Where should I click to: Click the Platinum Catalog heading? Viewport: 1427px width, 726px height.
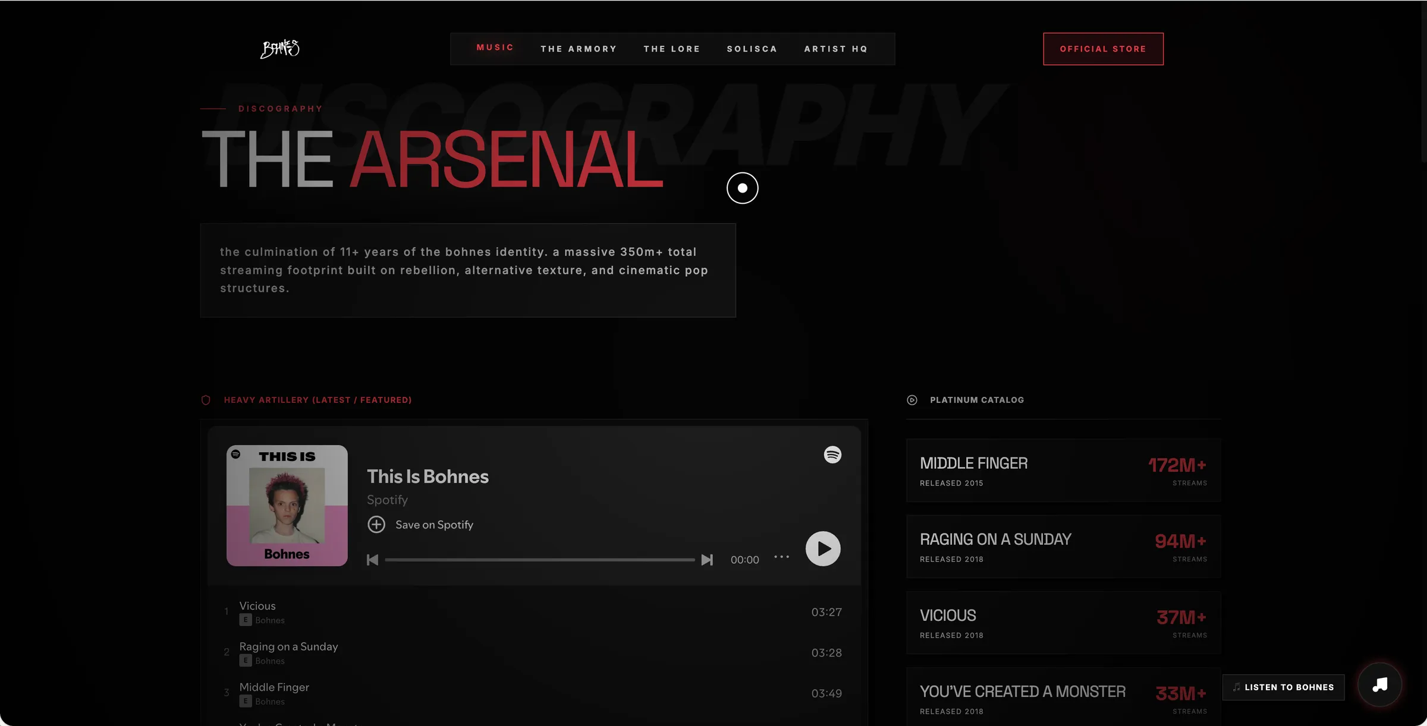coord(977,400)
